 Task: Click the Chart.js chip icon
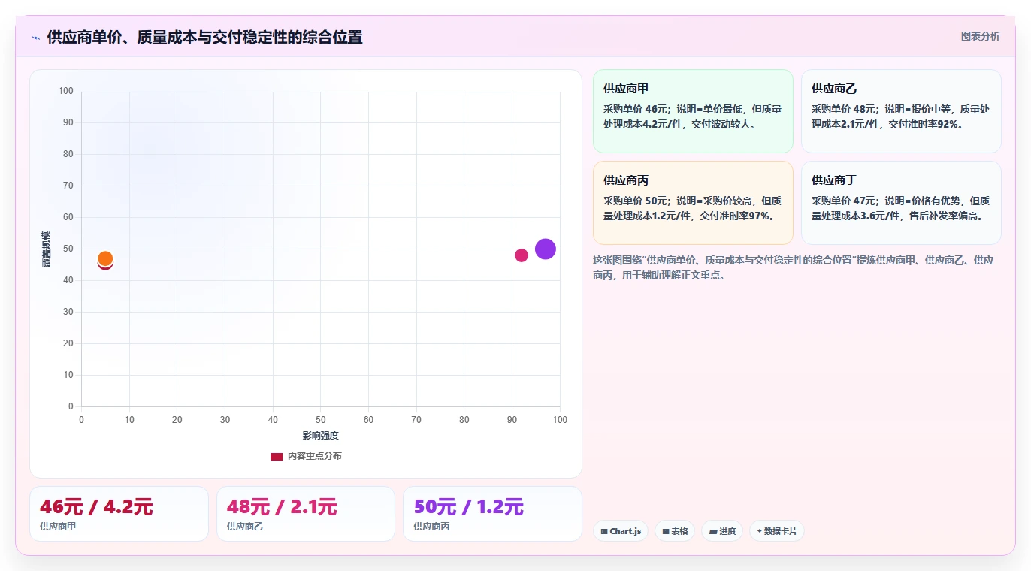(x=604, y=531)
